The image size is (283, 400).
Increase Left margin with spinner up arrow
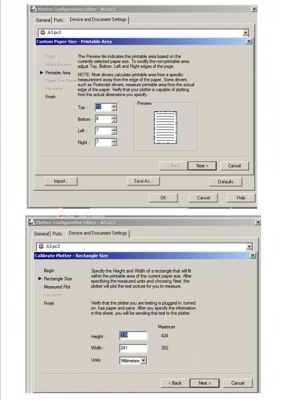114,129
